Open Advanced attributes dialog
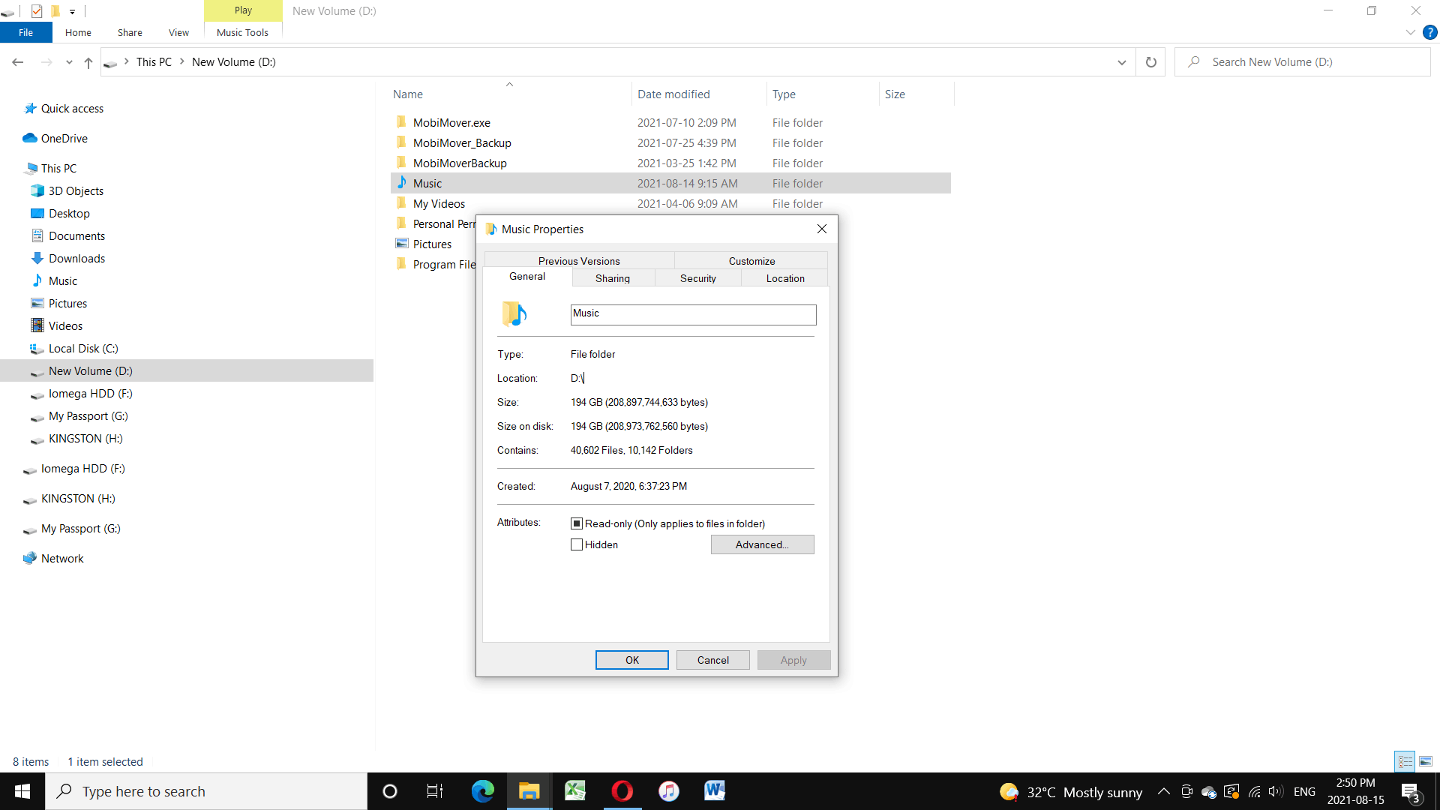Viewport: 1440px width, 810px height. (762, 544)
